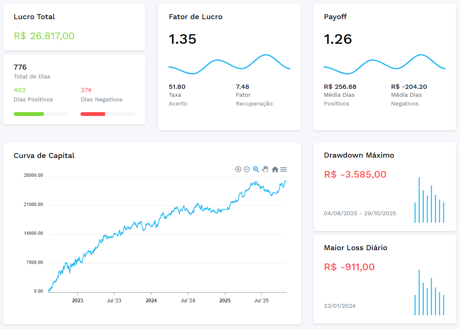Click the zoom in plus icon on chart
460x329 pixels.
[x=238, y=169]
